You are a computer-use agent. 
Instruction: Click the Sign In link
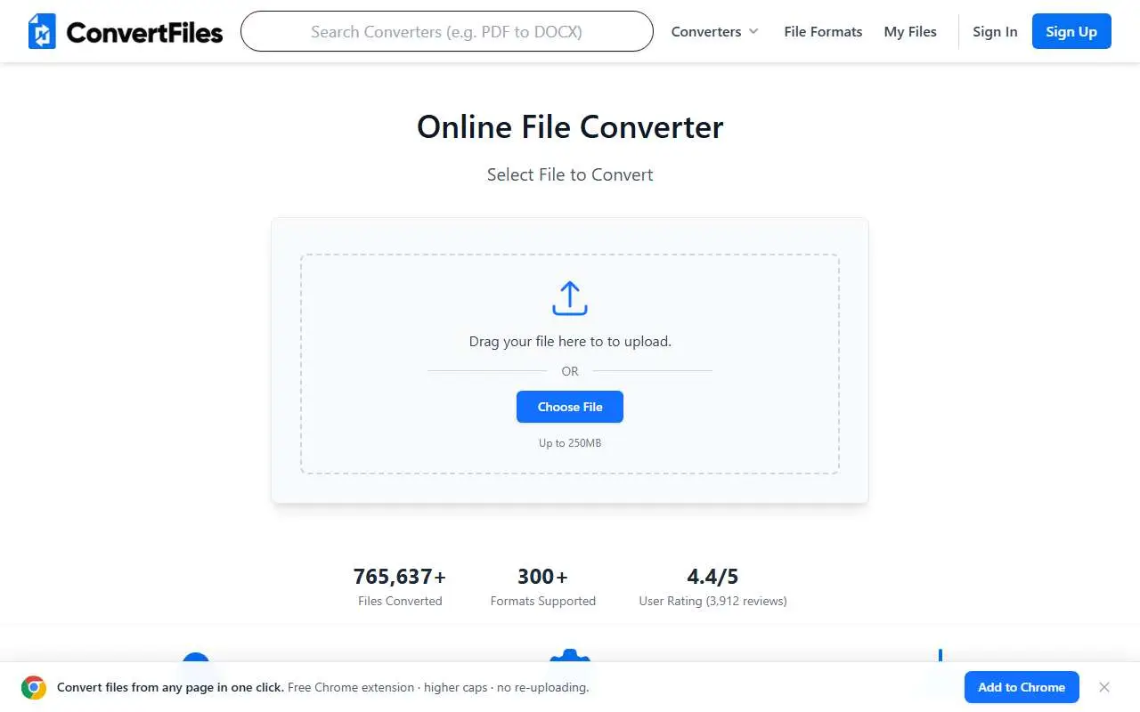click(995, 31)
